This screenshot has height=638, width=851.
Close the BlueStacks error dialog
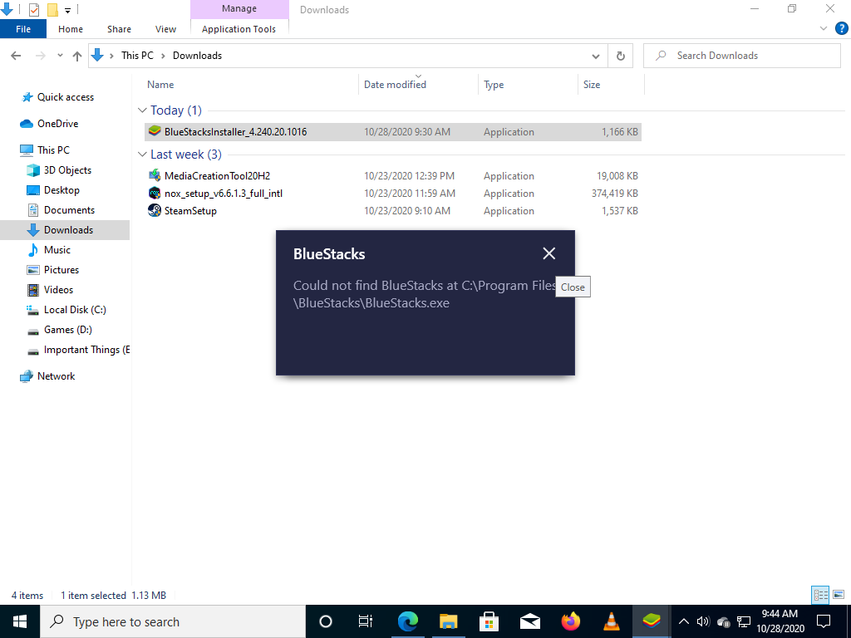(x=548, y=253)
